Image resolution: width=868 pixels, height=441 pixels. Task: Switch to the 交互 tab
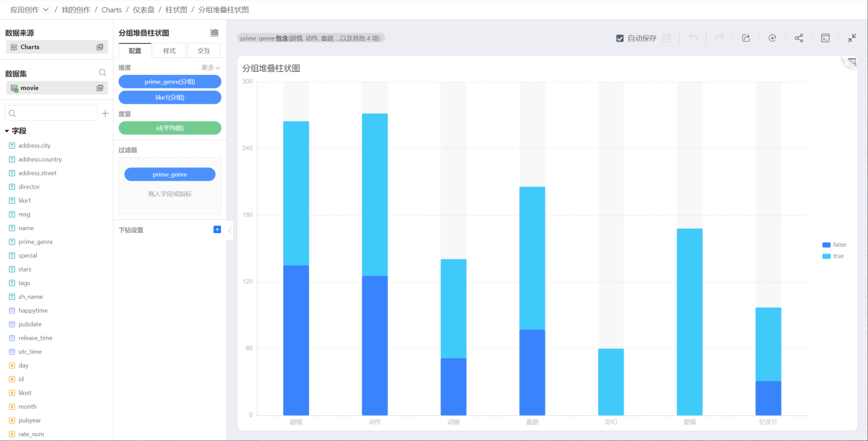click(204, 51)
